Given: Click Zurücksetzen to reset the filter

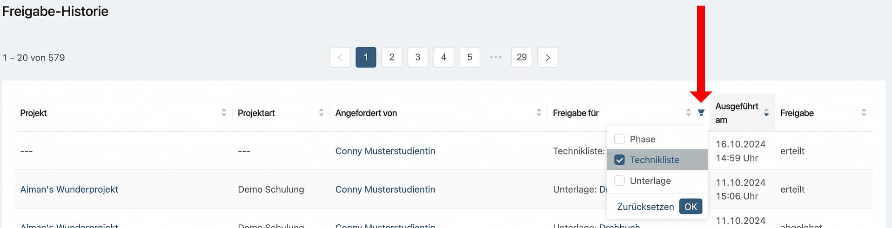Looking at the screenshot, I should point(645,207).
